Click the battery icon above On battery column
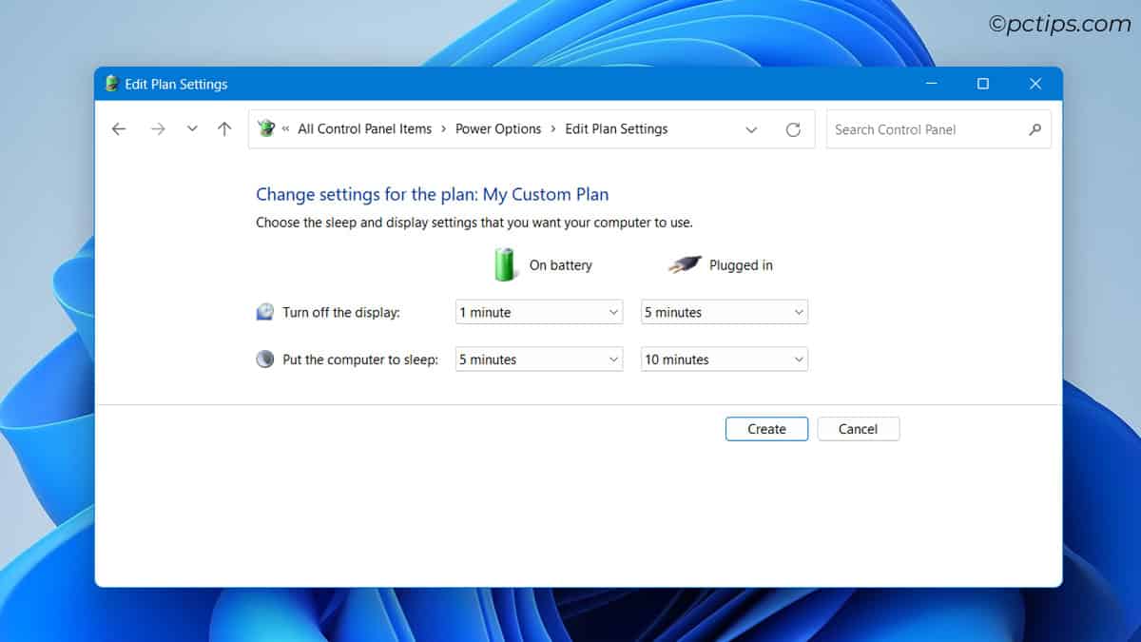 [505, 264]
